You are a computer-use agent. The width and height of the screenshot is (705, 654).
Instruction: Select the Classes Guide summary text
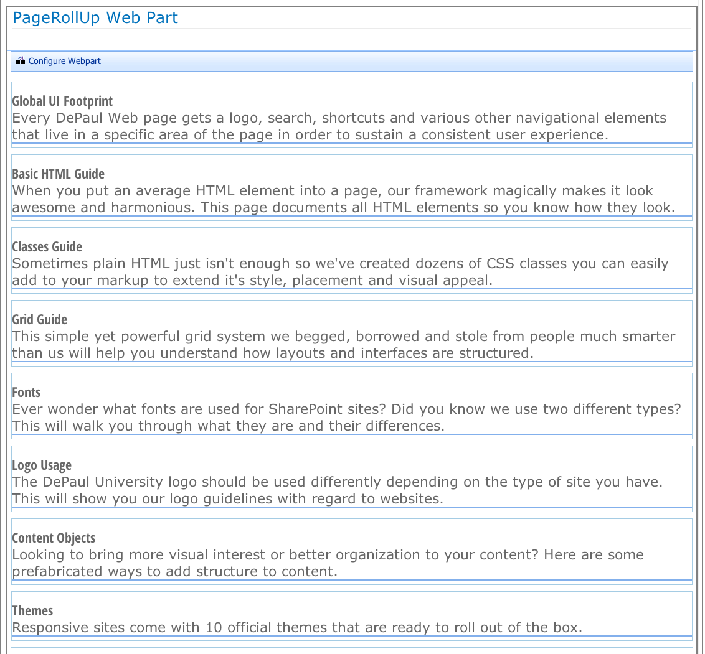pyautogui.click(x=340, y=271)
